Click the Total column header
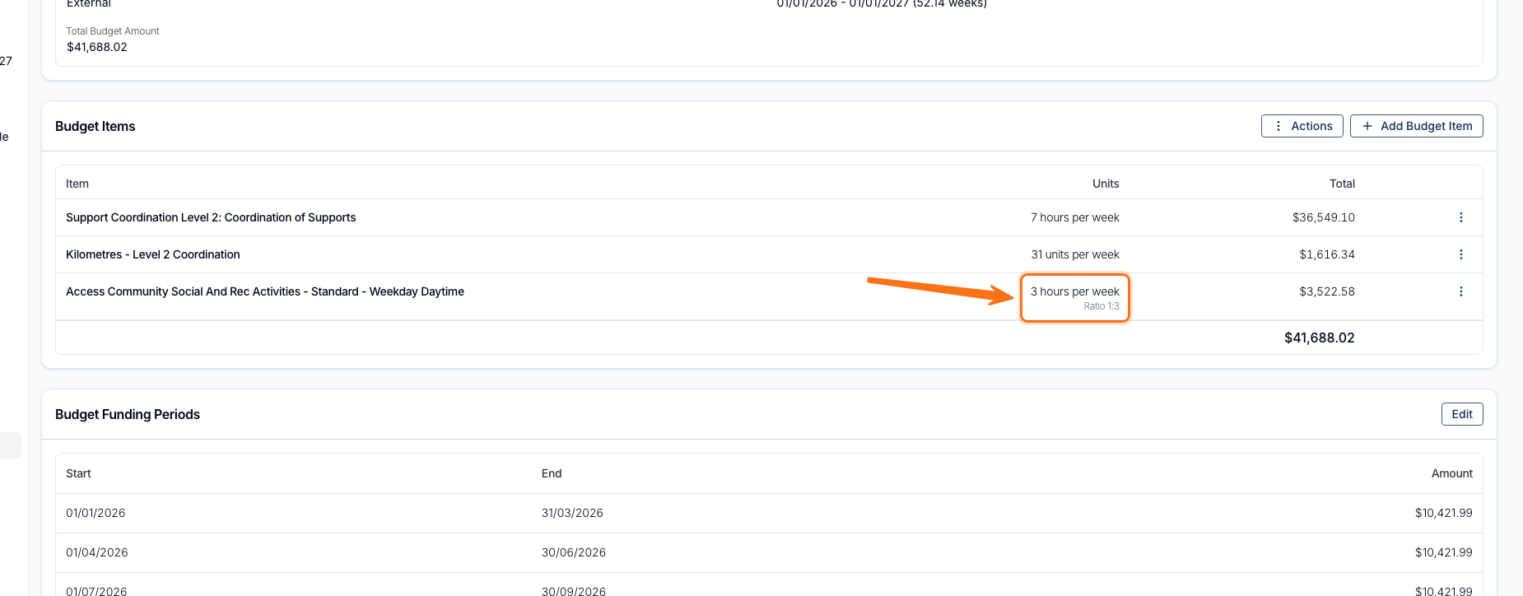Image resolution: width=1523 pixels, height=596 pixels. click(x=1342, y=184)
